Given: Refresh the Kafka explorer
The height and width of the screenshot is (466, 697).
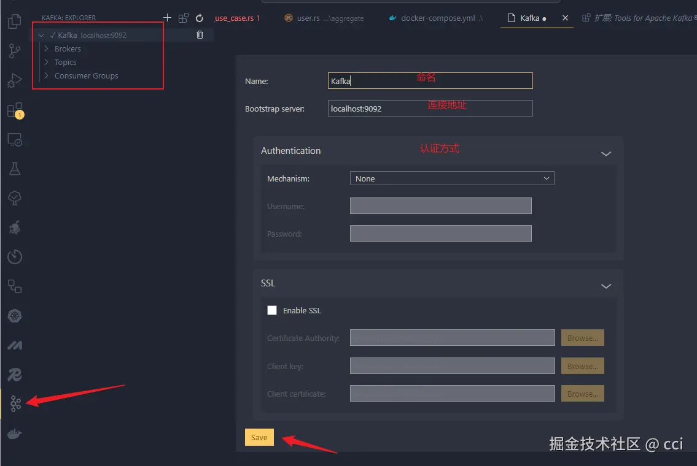Looking at the screenshot, I should coord(199,18).
